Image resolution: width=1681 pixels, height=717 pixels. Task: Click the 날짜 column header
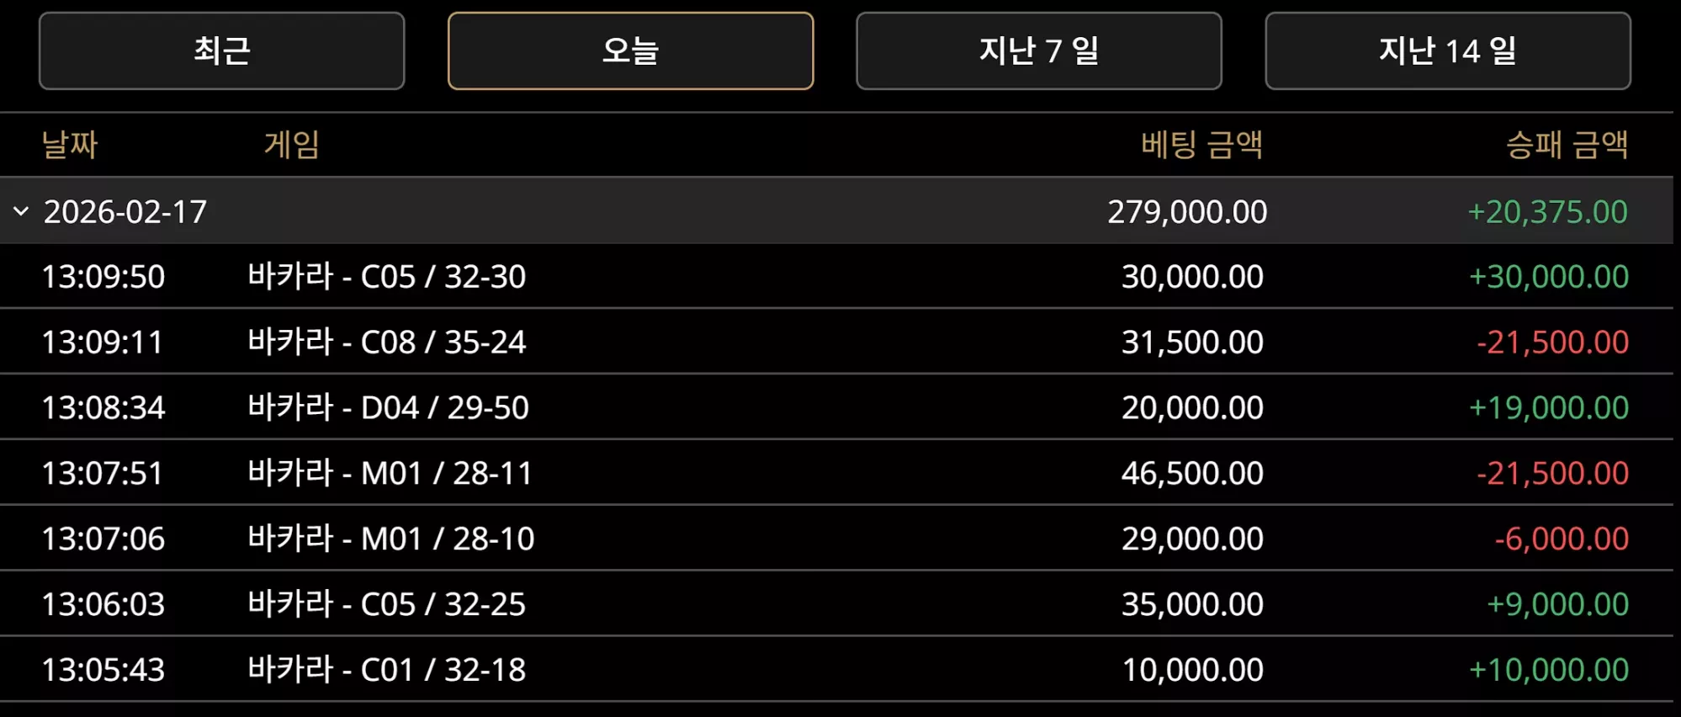tap(70, 145)
